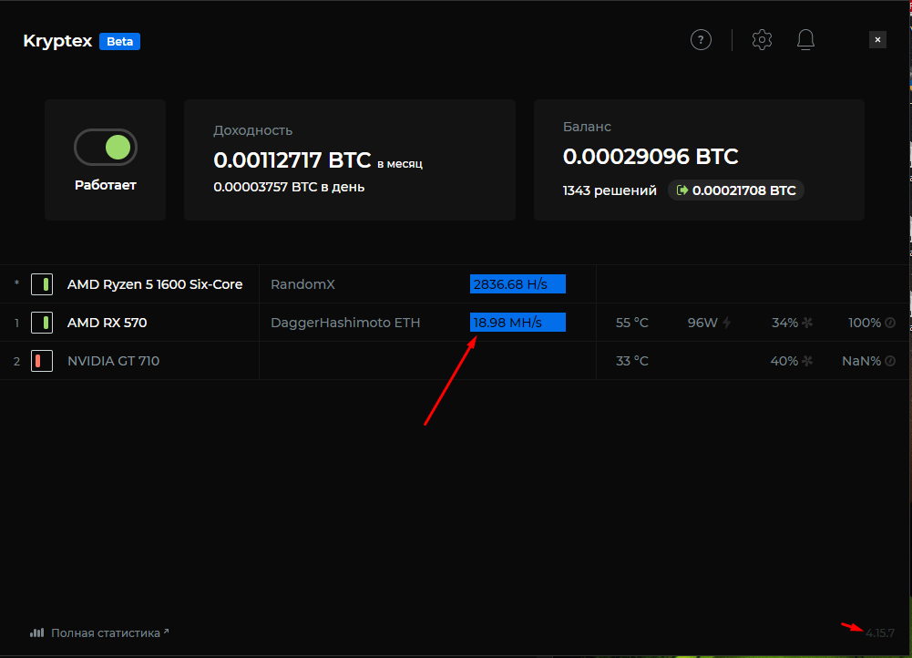Click the lightning bolt icon next to 96W
This screenshot has height=658, width=912.
point(726,323)
